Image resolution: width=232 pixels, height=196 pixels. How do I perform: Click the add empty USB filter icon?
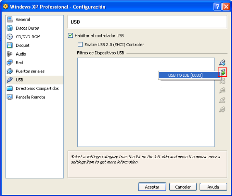pyautogui.click(x=222, y=63)
